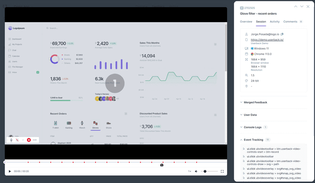Switch to the Overview tab
The width and height of the screenshot is (315, 183).
click(x=246, y=22)
